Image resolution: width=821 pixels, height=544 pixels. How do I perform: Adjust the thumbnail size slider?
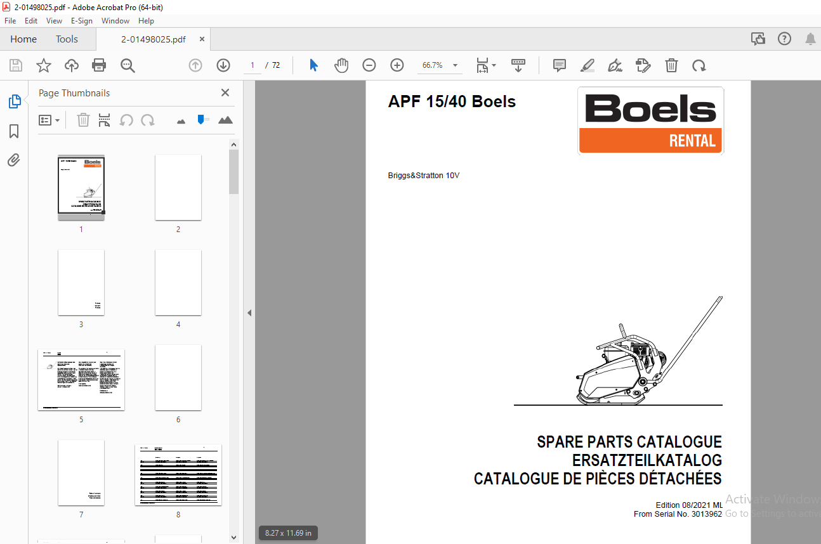[202, 119]
